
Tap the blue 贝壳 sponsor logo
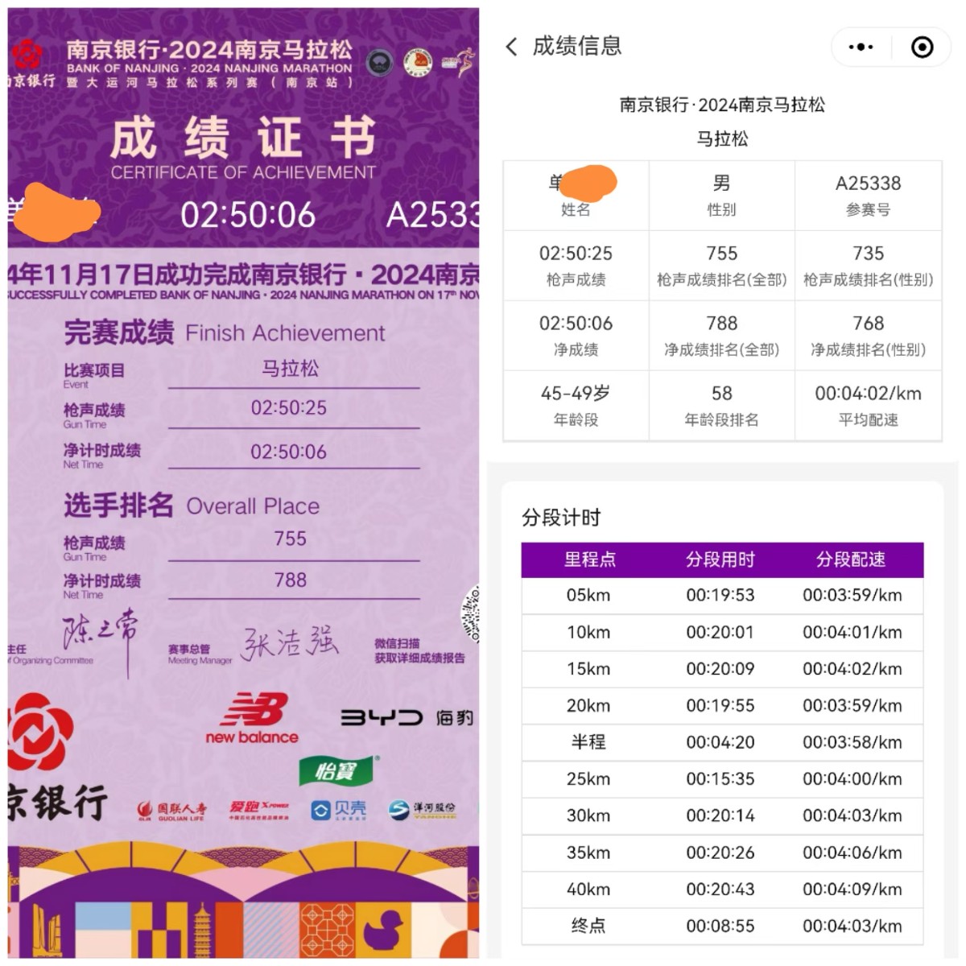[338, 809]
